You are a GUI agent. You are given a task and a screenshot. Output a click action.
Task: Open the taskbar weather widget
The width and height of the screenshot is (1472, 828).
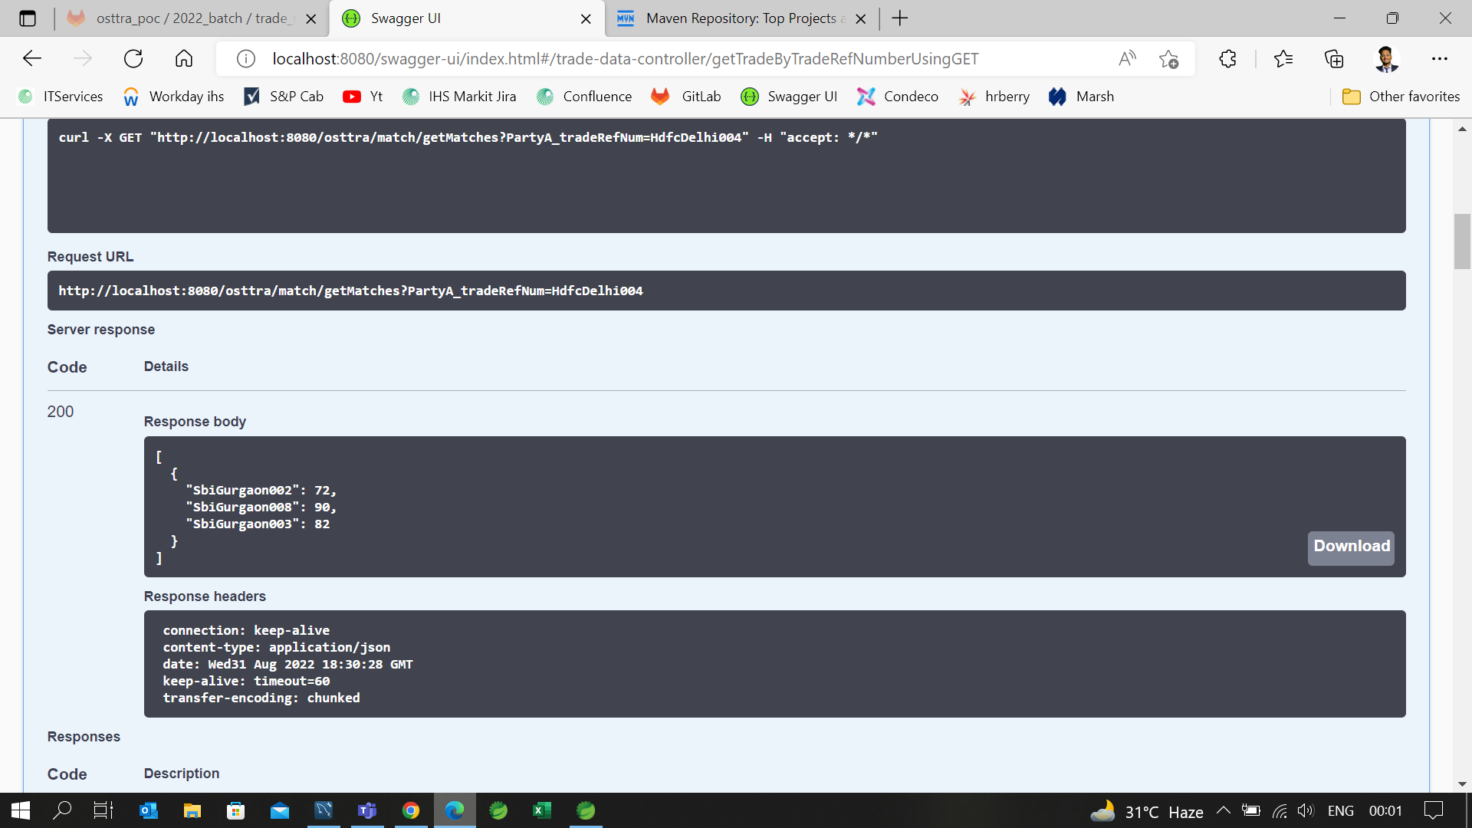1147,811
